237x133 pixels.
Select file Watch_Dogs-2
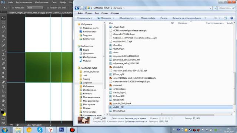119,93
